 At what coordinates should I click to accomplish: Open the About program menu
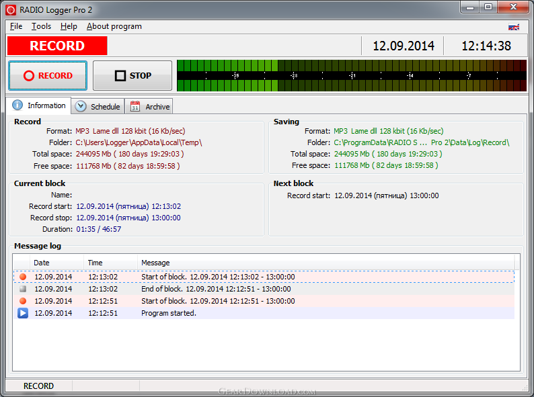[x=114, y=26]
